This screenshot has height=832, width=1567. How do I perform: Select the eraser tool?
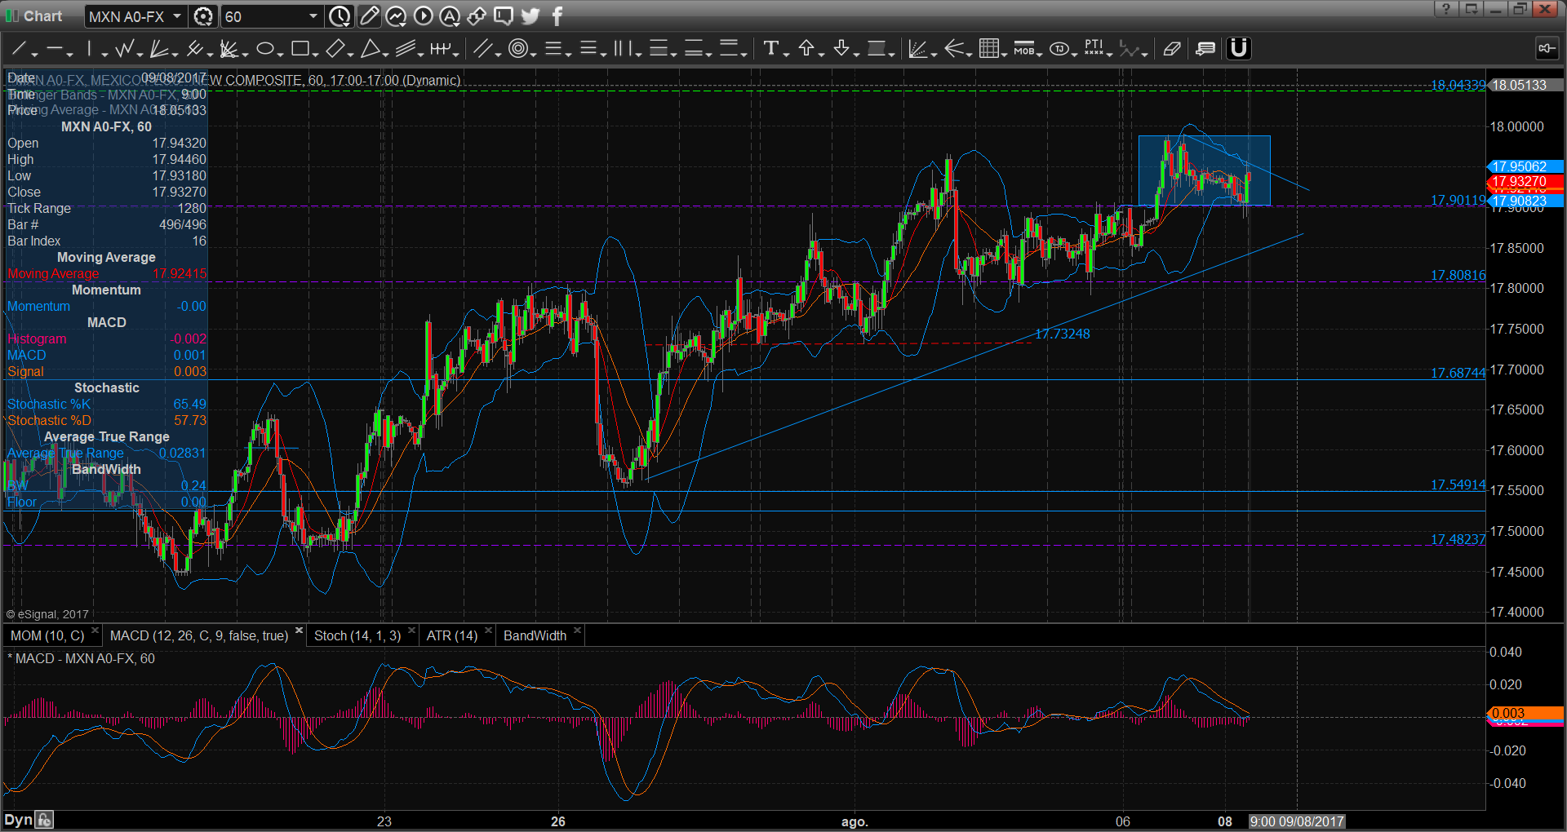pos(1172,49)
